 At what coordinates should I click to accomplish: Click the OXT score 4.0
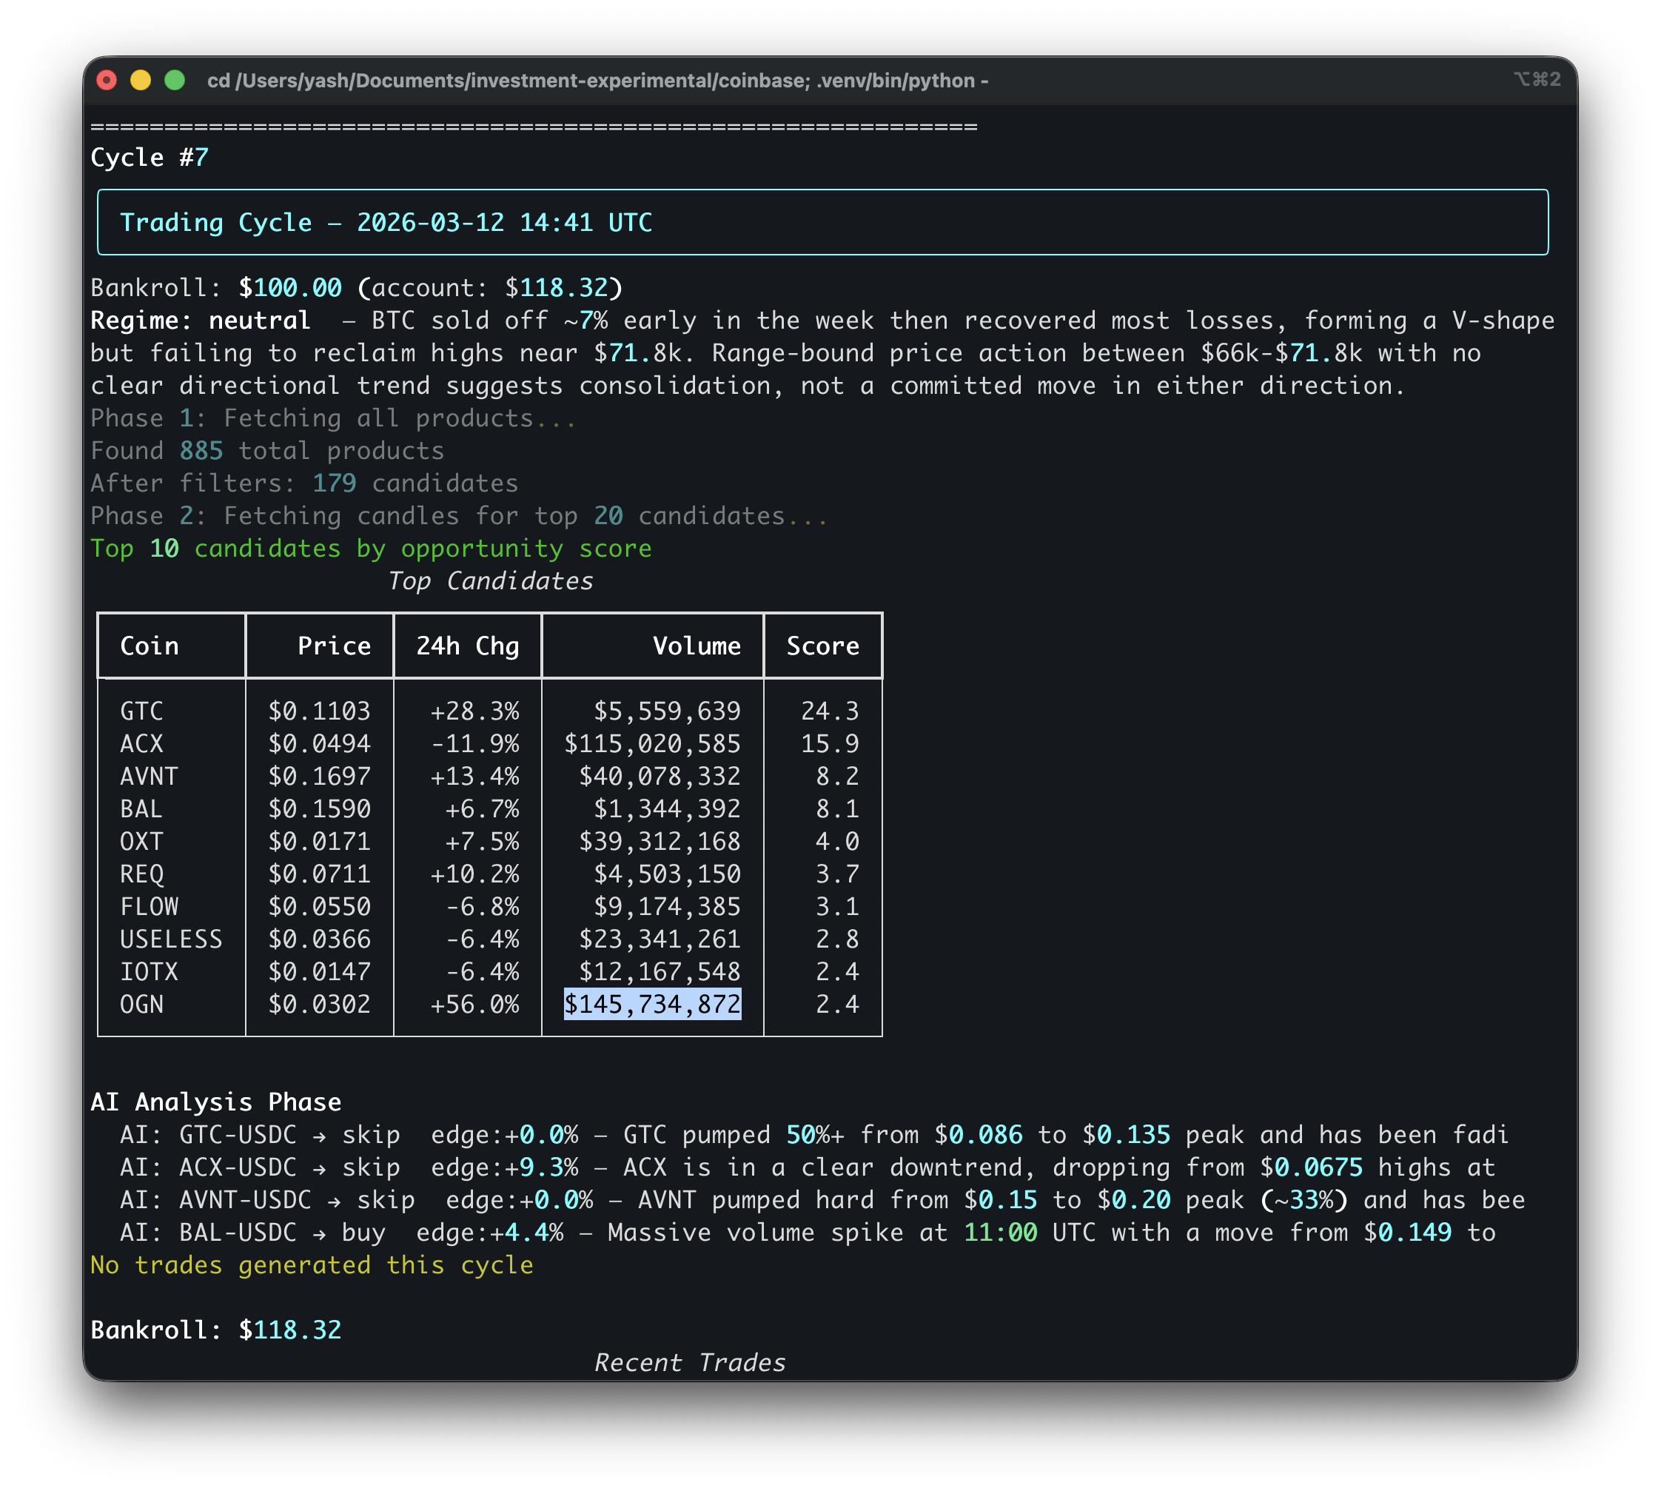[x=838, y=841]
